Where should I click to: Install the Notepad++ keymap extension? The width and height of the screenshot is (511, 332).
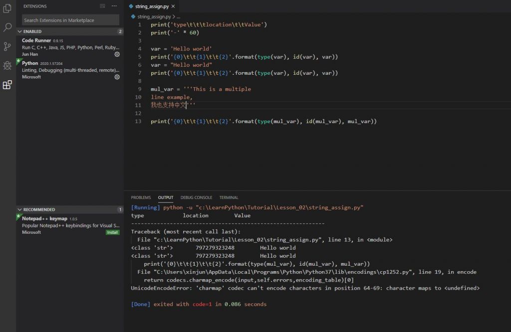pyautogui.click(x=112, y=232)
